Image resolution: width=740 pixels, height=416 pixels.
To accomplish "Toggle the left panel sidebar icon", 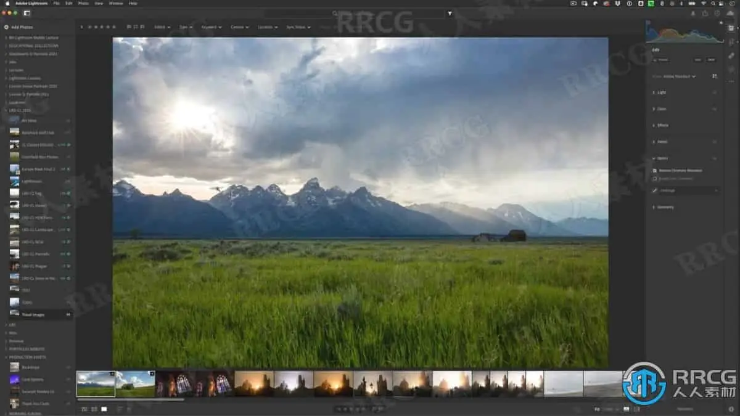I will 27,12.
